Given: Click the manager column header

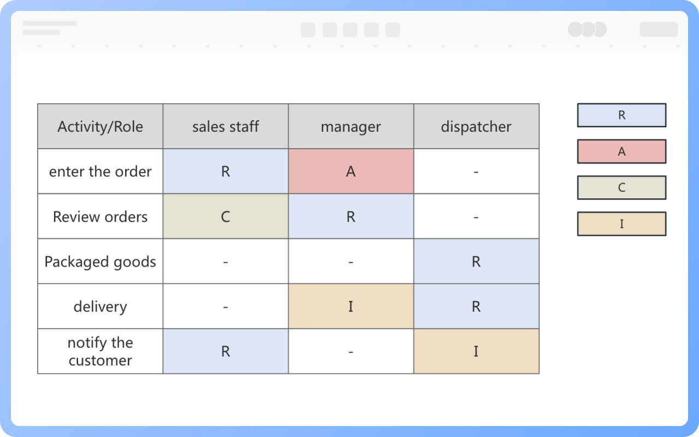Looking at the screenshot, I should tap(351, 126).
